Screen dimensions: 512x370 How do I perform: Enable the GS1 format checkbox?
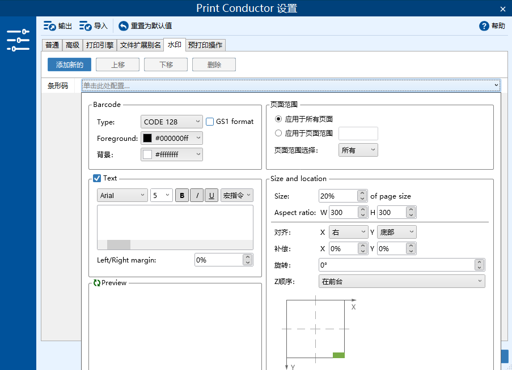[x=210, y=122]
